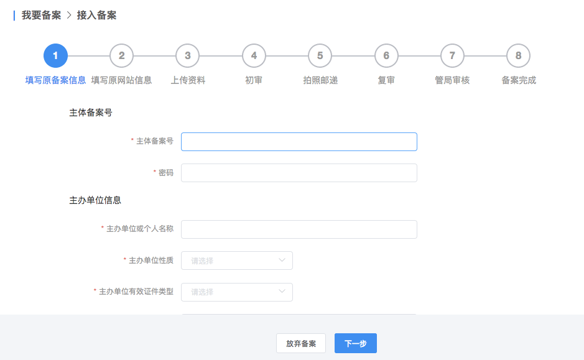Open the 主办单位性质 dropdown
The width and height of the screenshot is (584, 360).
click(236, 261)
